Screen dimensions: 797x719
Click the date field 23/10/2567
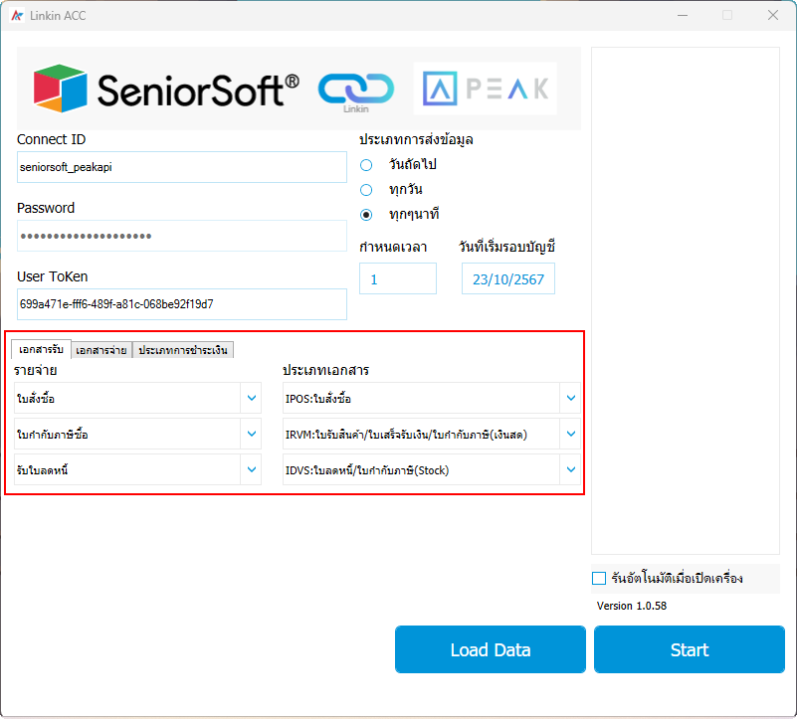pos(508,278)
